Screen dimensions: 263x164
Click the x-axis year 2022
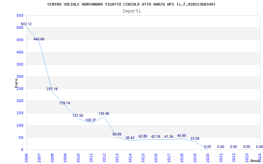[234, 158]
